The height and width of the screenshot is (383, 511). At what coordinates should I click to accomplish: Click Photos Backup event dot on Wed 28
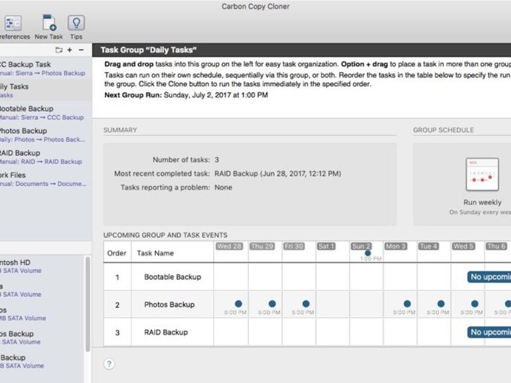pos(238,303)
